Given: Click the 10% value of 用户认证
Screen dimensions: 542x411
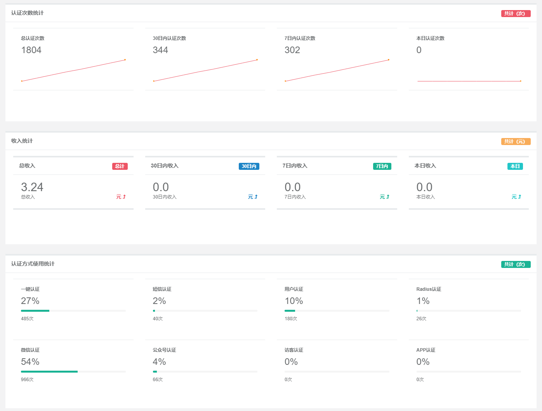Looking at the screenshot, I should pos(294,301).
